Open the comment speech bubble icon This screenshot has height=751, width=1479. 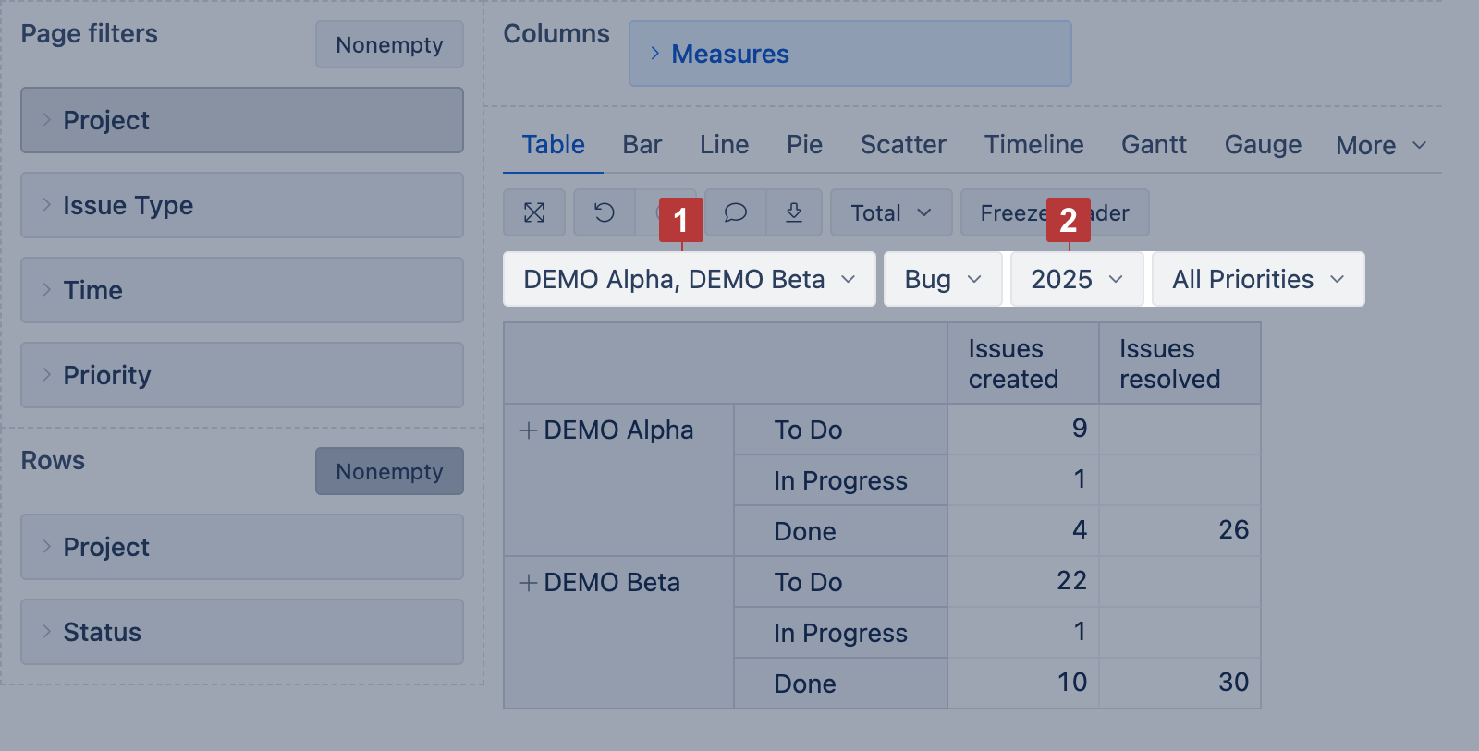(735, 213)
